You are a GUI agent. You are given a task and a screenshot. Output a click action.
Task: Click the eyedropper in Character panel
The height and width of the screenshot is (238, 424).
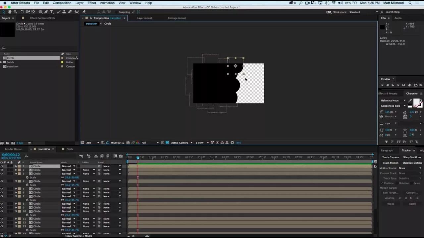click(410, 100)
